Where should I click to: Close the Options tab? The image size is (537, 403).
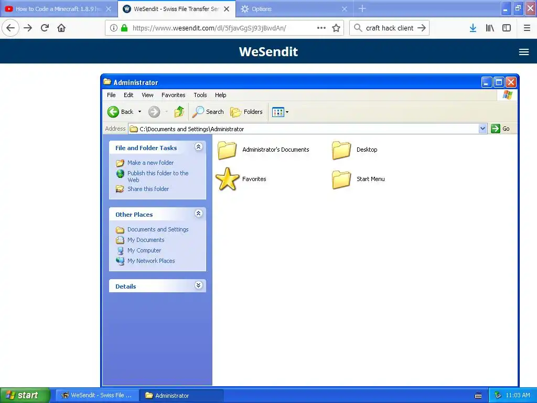pos(345,9)
